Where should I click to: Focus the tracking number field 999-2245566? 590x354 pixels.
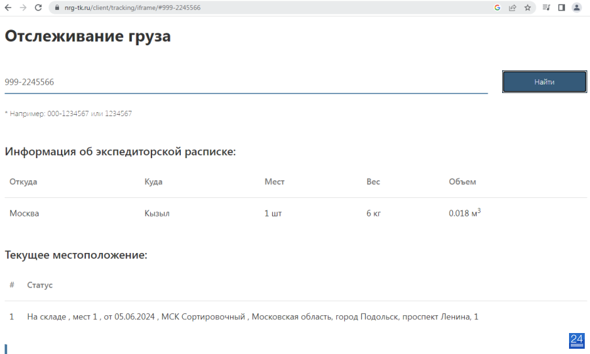246,82
